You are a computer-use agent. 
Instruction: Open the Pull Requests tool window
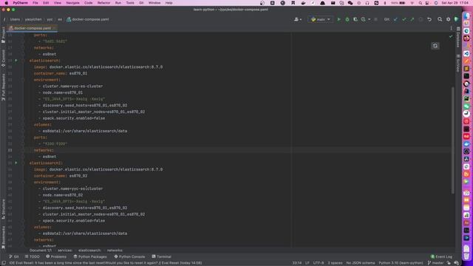(3, 87)
